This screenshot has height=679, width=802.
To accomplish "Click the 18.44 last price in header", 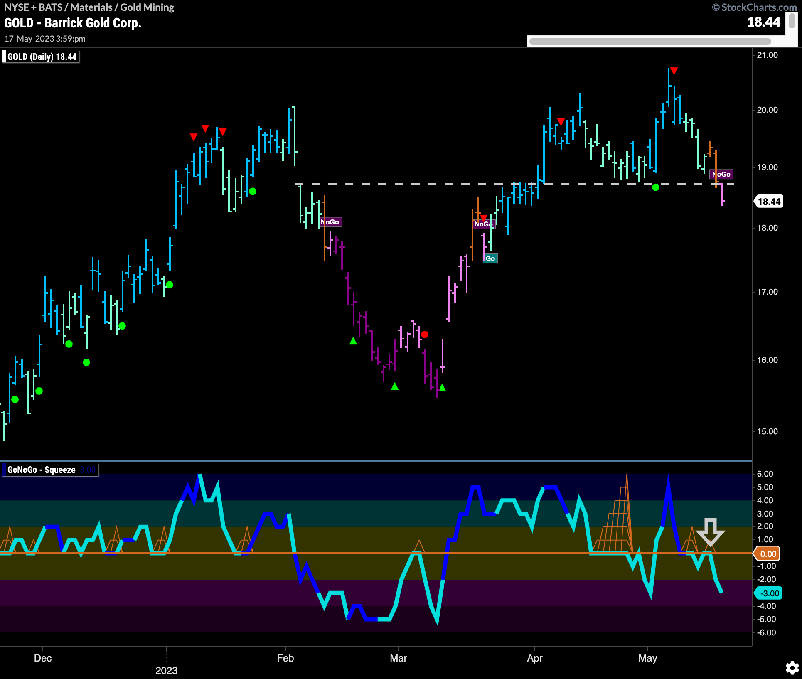I will 764,22.
